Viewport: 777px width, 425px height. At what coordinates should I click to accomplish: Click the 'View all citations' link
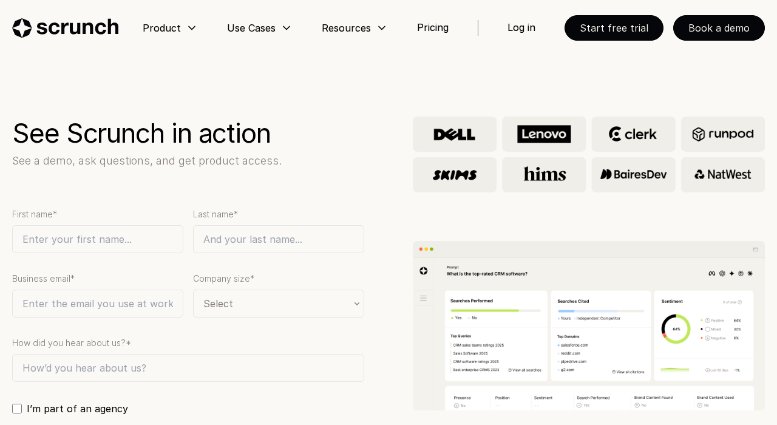pyautogui.click(x=628, y=372)
